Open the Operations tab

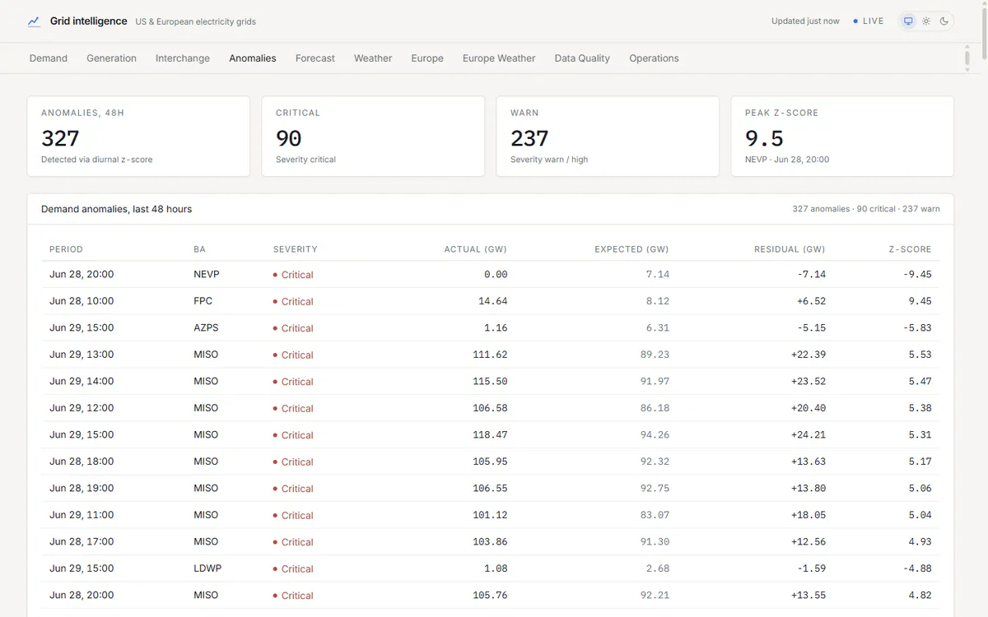click(654, 58)
